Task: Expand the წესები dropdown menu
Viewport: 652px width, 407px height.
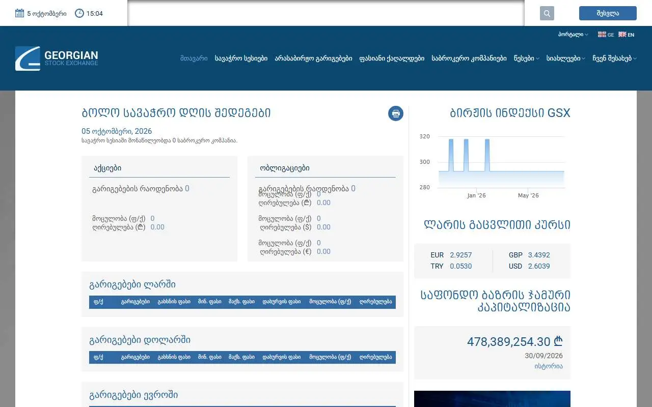Action: 526,59
